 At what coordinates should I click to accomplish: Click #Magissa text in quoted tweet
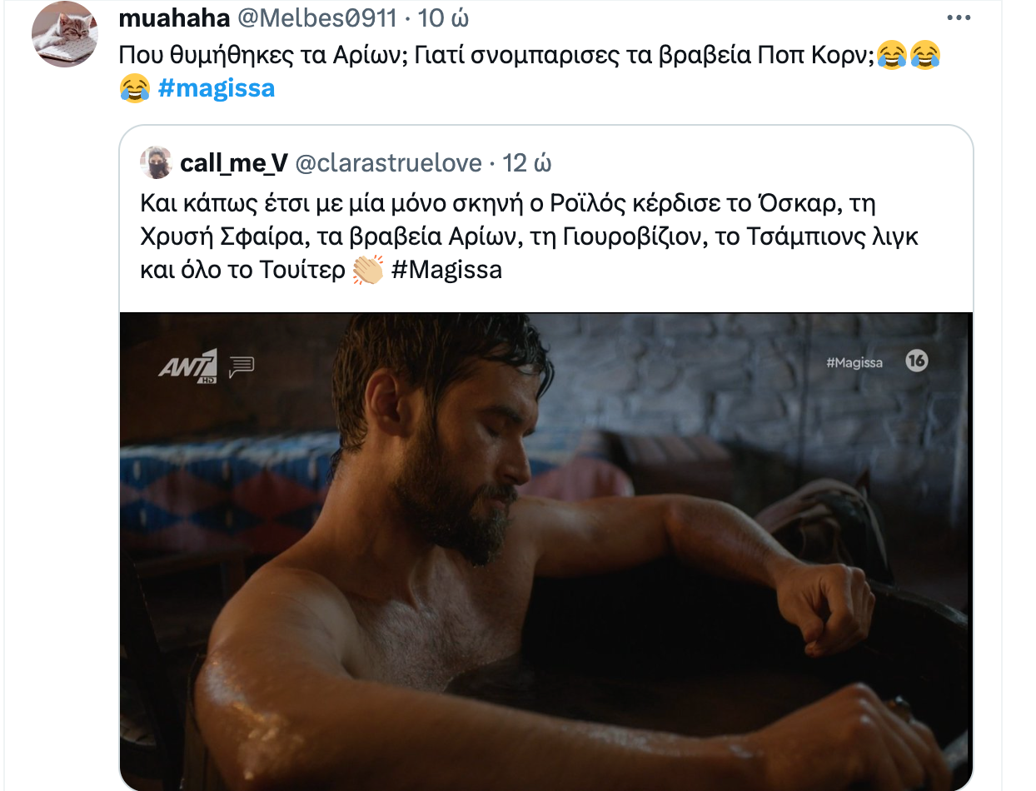tap(446, 271)
